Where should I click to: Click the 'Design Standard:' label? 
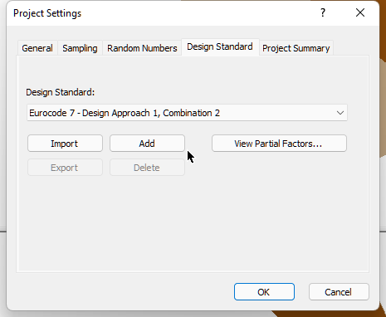pyautogui.click(x=61, y=92)
